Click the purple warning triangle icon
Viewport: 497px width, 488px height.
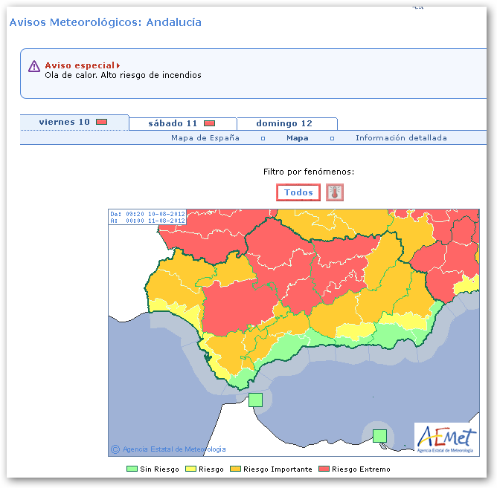34,67
